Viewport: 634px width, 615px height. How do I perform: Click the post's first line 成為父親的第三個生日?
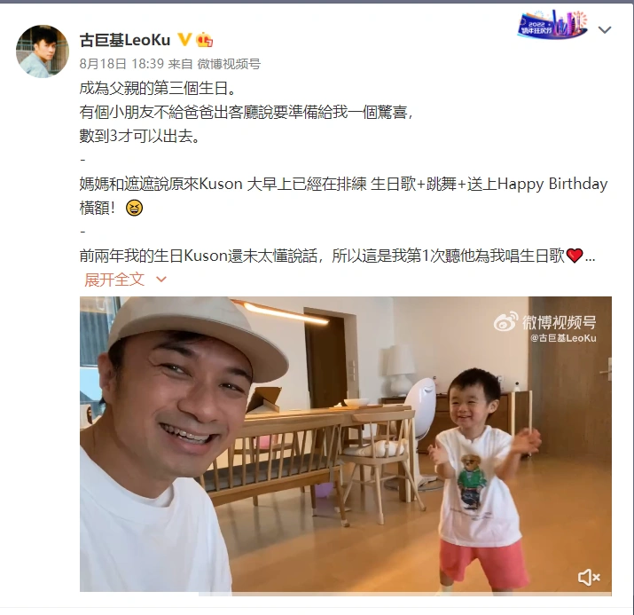158,88
